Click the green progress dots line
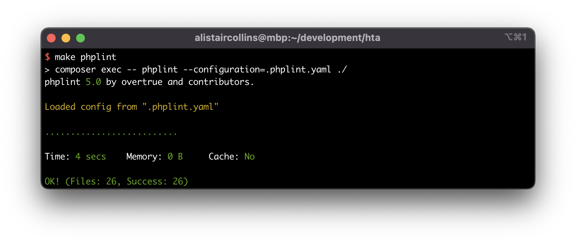Viewport: 576px width, 243px height. click(111, 134)
